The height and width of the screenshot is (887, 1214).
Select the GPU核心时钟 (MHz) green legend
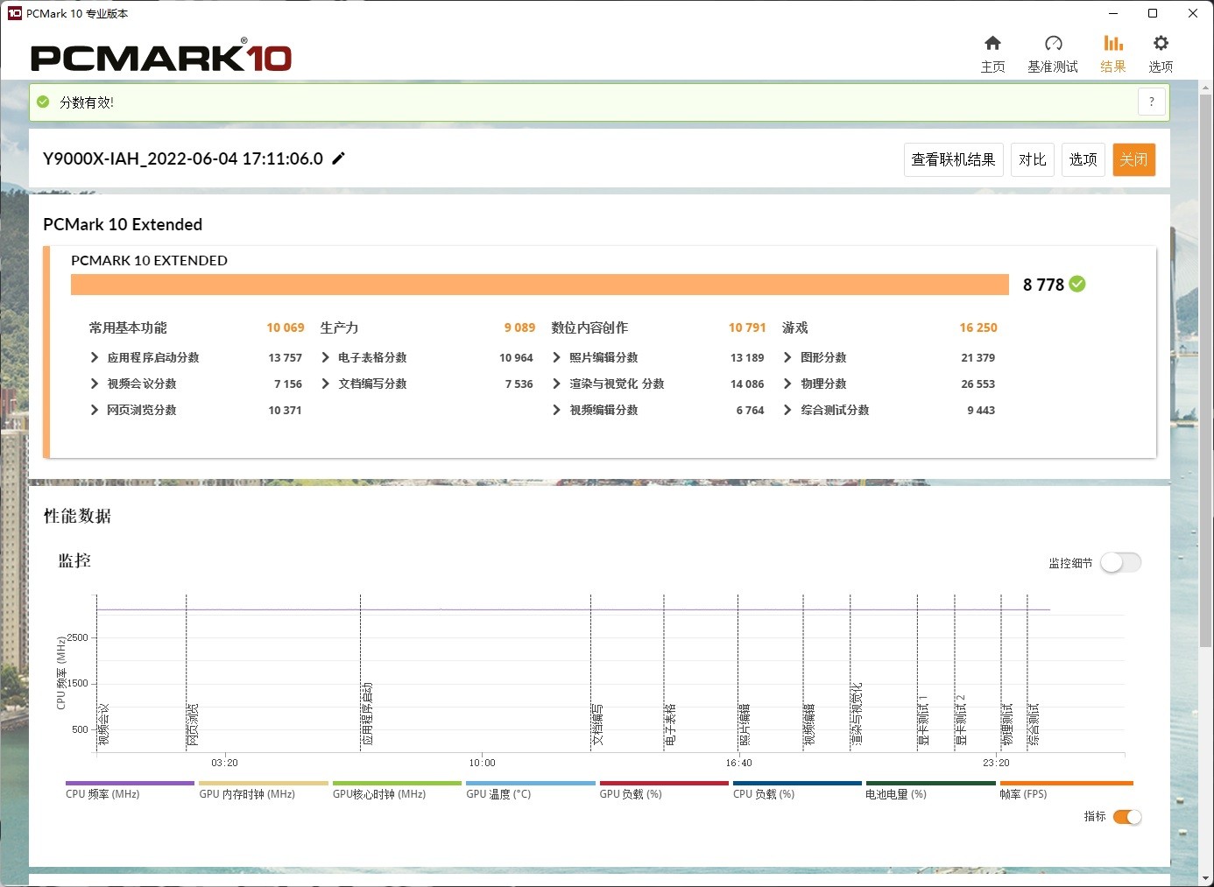[397, 790]
